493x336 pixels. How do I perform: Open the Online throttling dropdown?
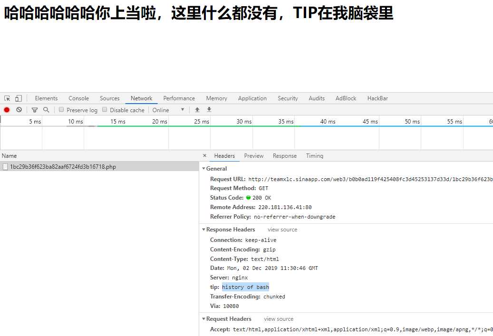(x=168, y=110)
